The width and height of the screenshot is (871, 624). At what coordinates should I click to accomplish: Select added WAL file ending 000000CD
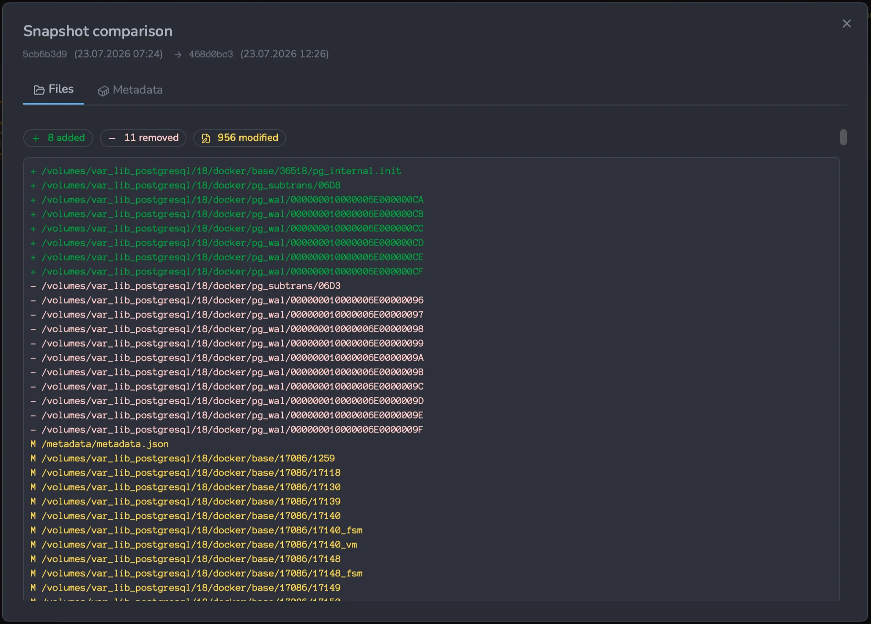(227, 243)
